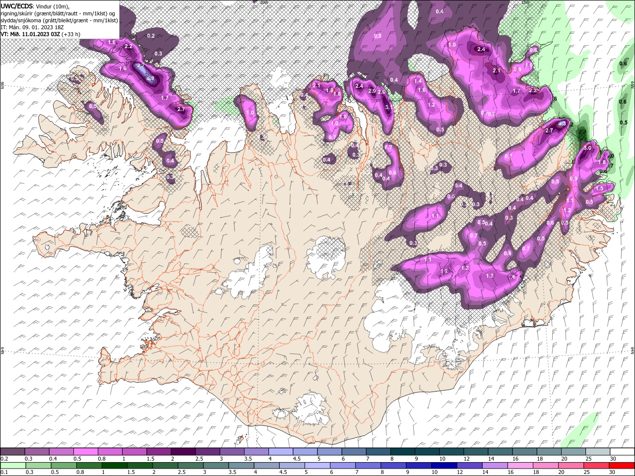This screenshot has width=635, height=476.
Task: Click upper legend swatch between 2 and 2.5
Action: (x=184, y=452)
